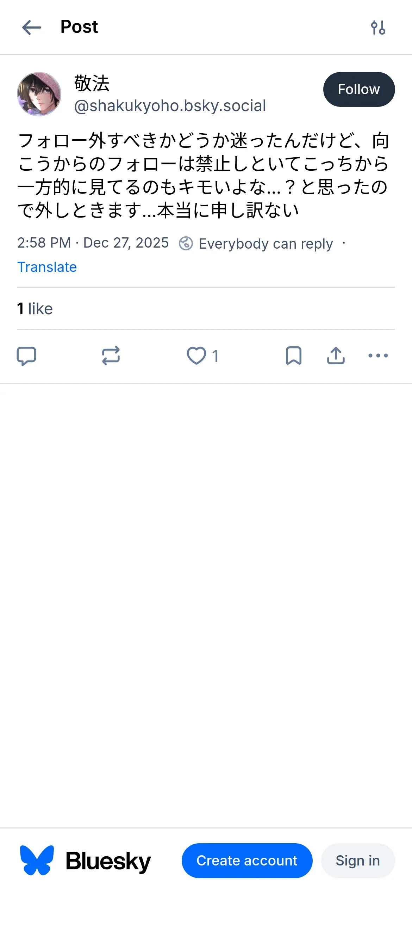Screen dimensions: 412x948
Task: Translate the Japanese post
Action: 47,267
